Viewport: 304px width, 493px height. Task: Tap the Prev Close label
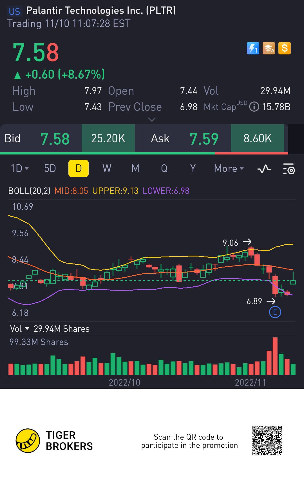tap(135, 107)
